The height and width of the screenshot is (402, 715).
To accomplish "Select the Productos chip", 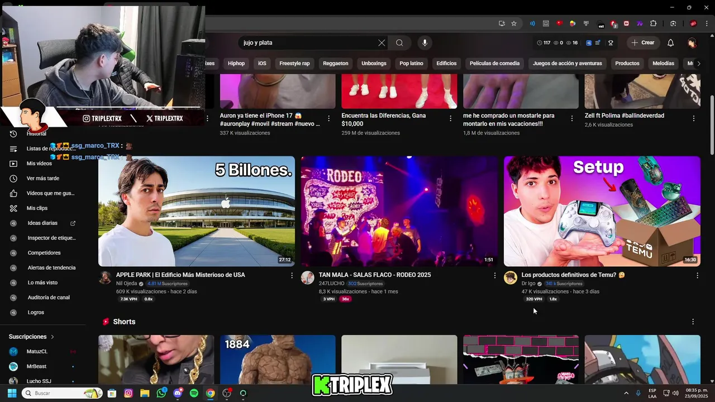I will (627, 64).
